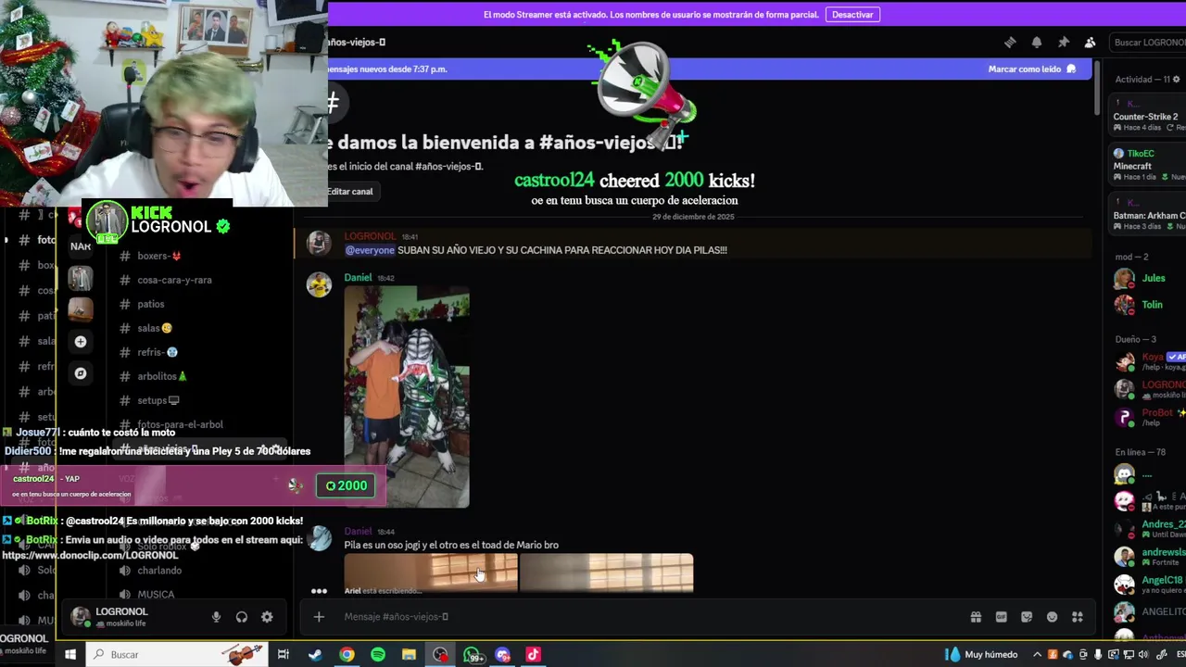
Task: Open the sticker picker icon
Action: click(1027, 617)
